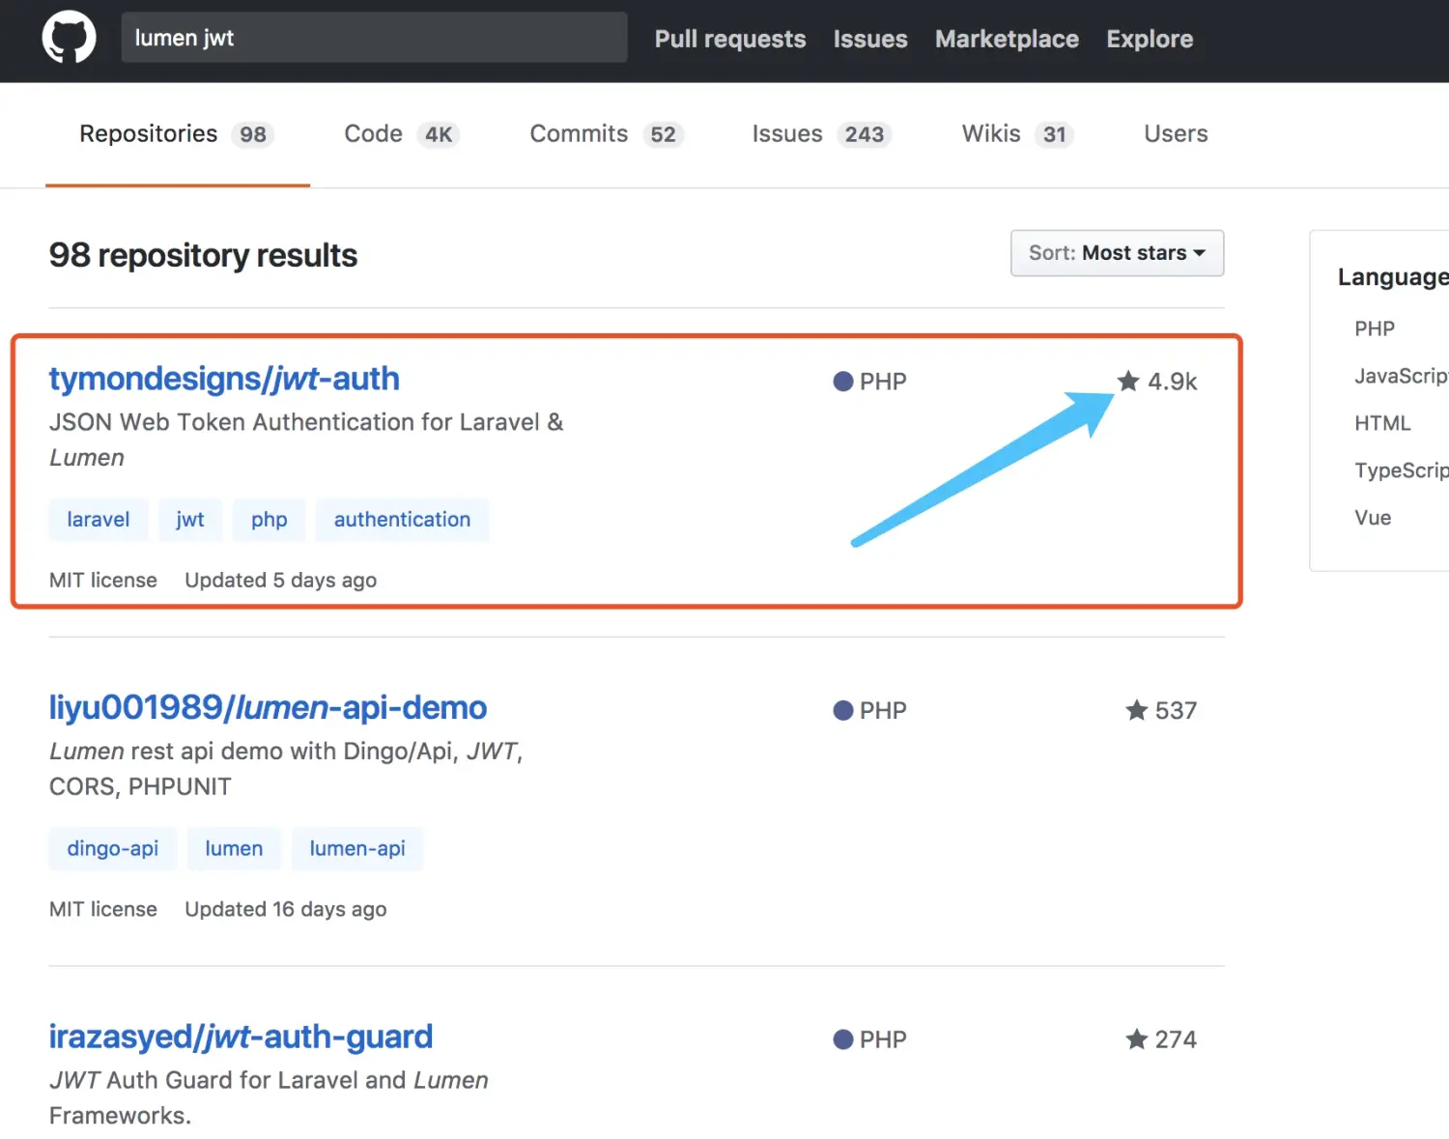Image resolution: width=1449 pixels, height=1139 pixels.
Task: Click the star icon for liyu001989/lumen-api-demo
Action: 1136,710
